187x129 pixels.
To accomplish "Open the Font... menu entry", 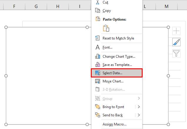I will click(x=107, y=47).
